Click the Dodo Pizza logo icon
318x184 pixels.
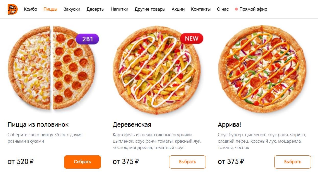pyautogui.click(x=13, y=9)
